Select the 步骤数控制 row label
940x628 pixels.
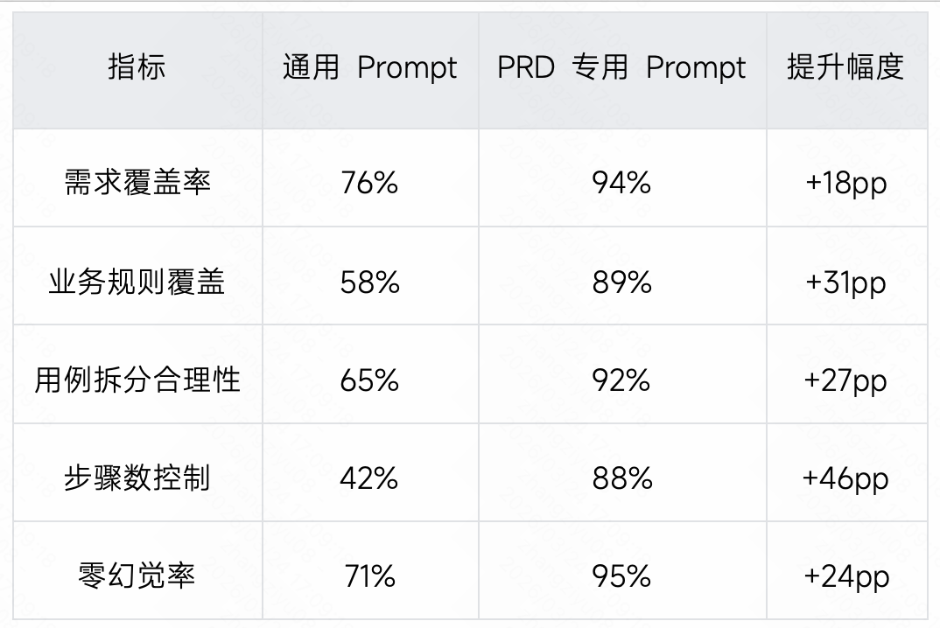[137, 478]
